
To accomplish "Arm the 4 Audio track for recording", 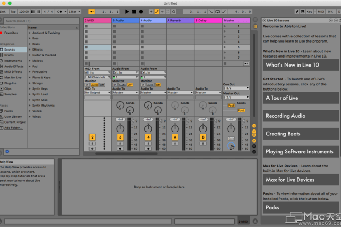I will [x=148, y=149].
